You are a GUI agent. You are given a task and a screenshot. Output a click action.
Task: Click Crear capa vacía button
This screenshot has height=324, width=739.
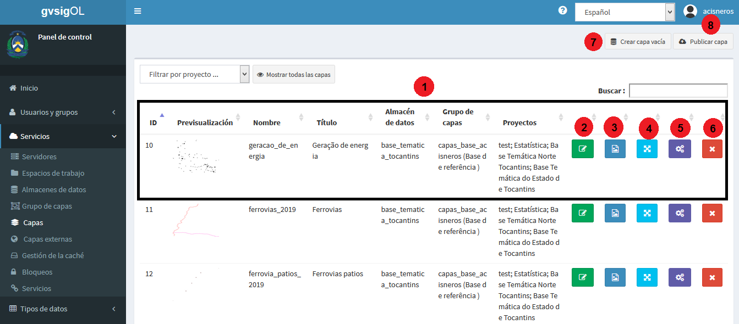[638, 41]
